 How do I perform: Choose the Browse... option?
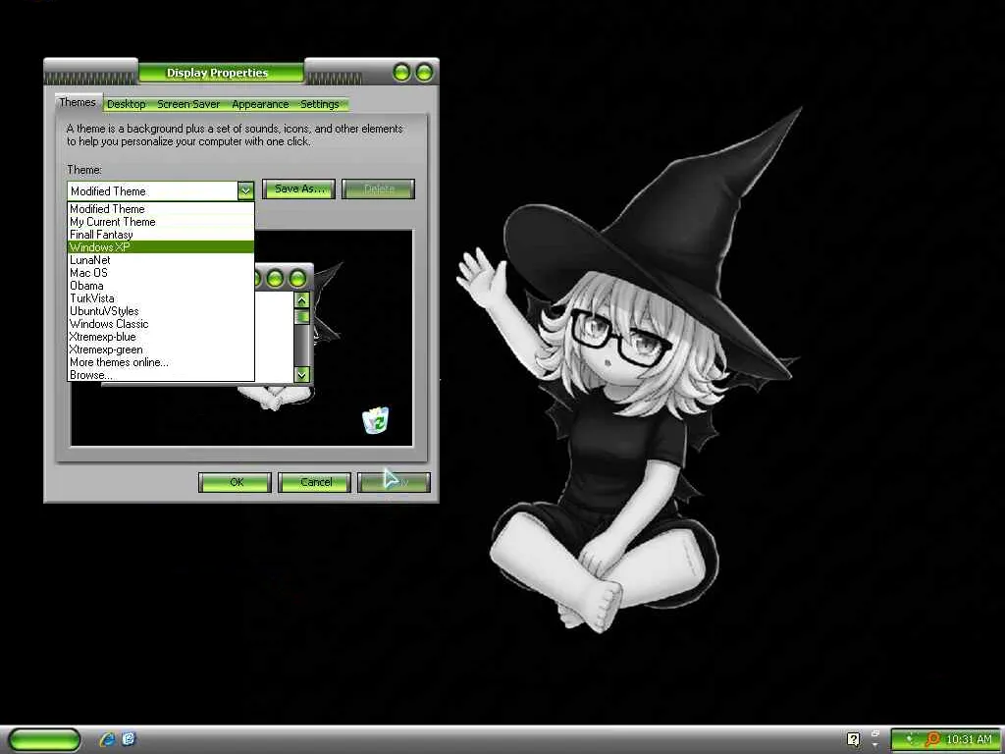[161, 375]
